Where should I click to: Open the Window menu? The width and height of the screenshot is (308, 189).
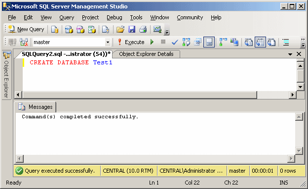tap(159, 17)
